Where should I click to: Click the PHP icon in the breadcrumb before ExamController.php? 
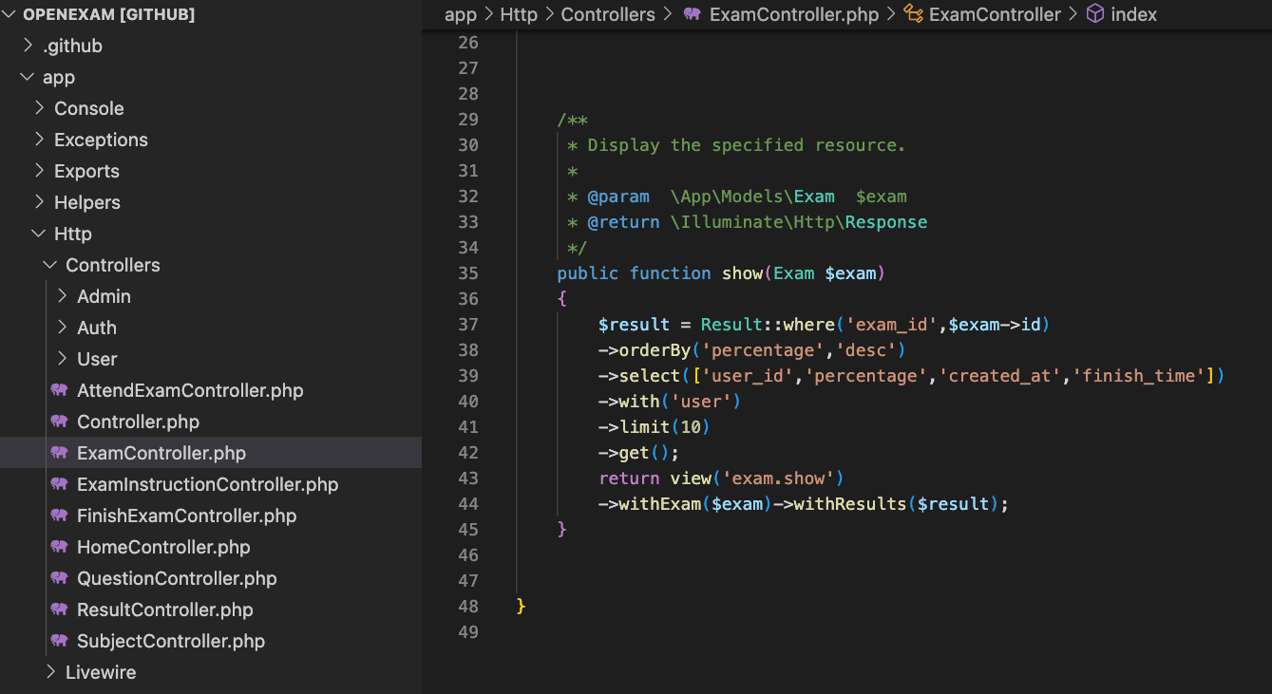pyautogui.click(x=693, y=14)
